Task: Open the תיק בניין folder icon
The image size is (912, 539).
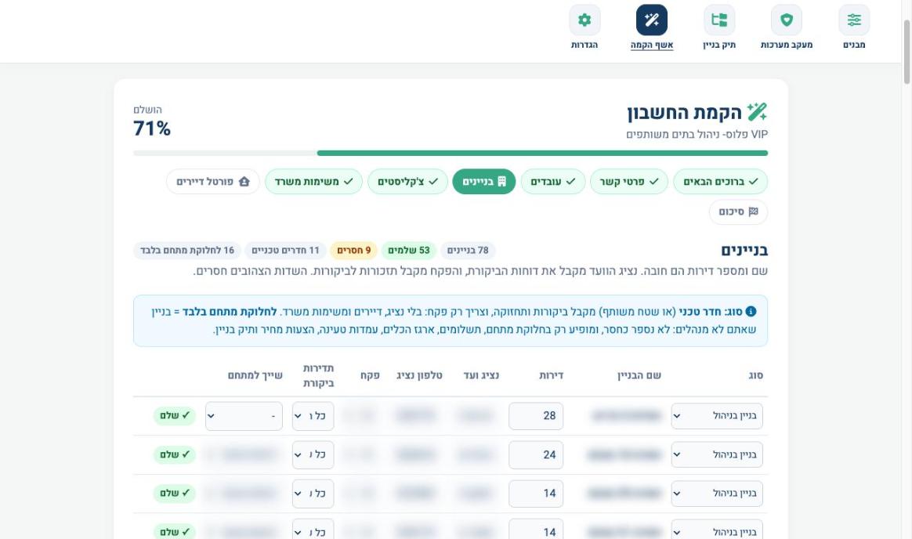Action: pos(719,20)
